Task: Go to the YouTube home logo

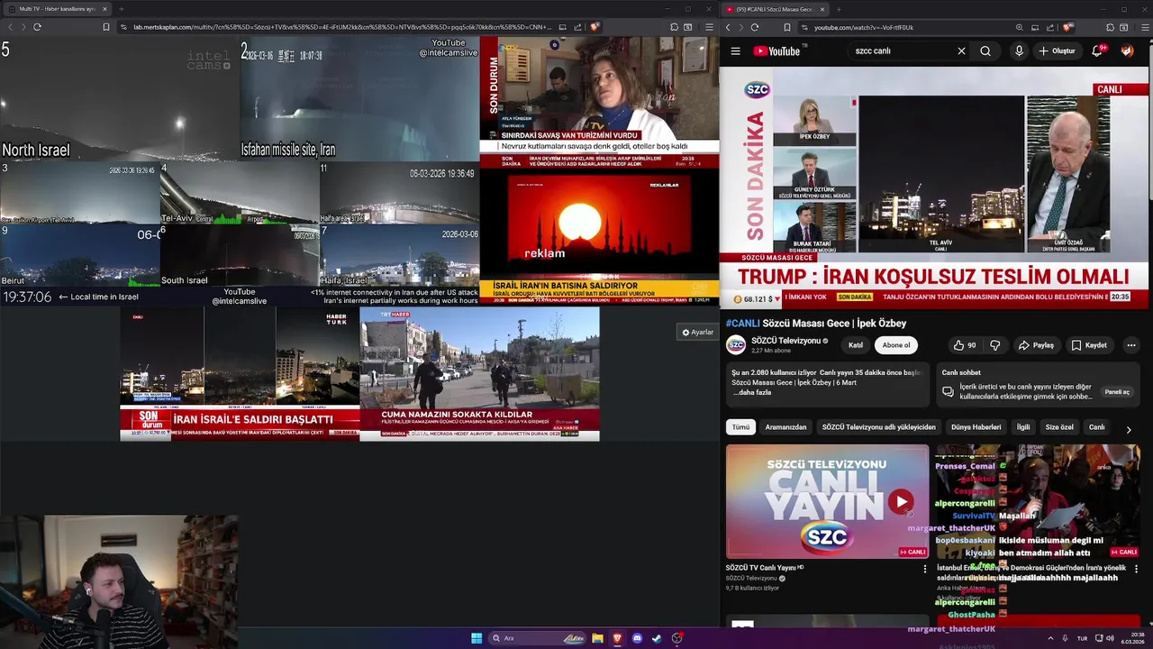Action: click(776, 51)
